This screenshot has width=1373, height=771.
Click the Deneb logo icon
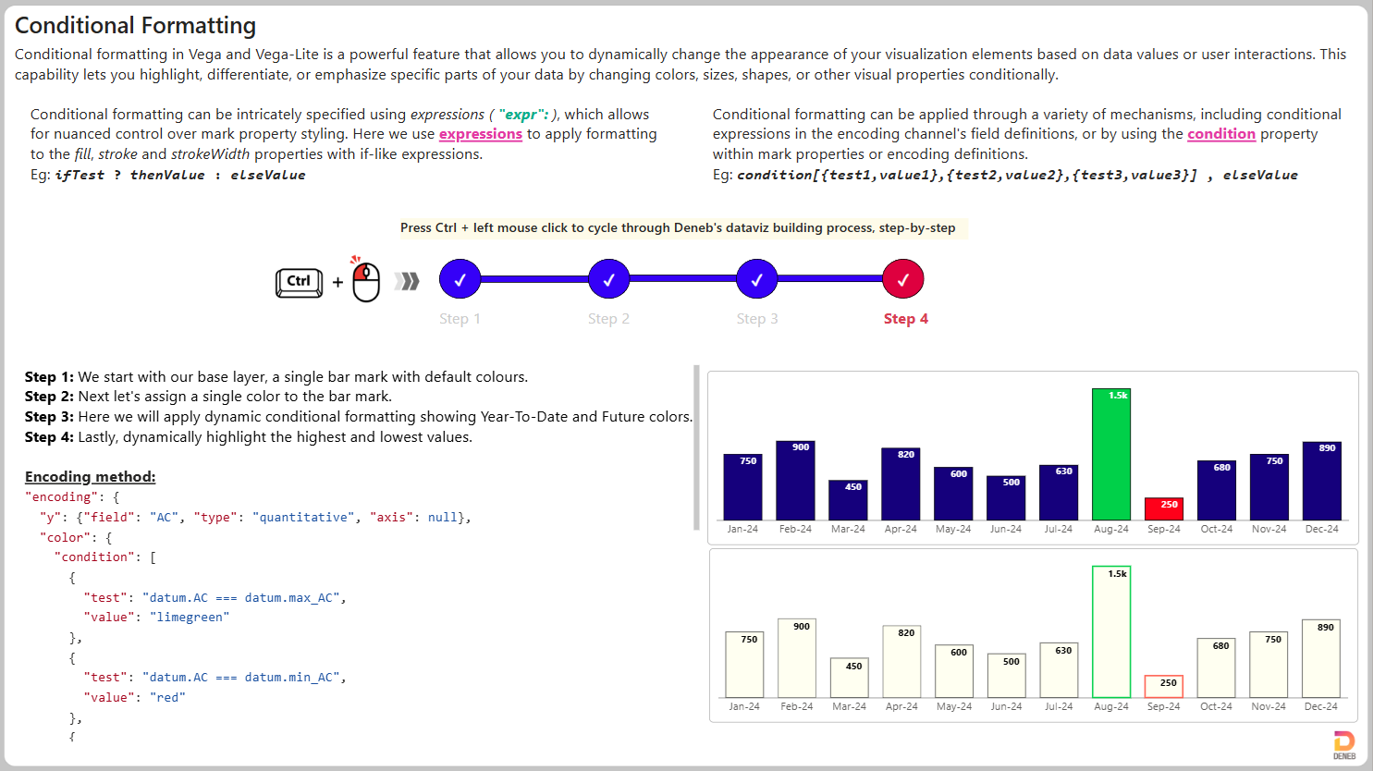(1344, 745)
